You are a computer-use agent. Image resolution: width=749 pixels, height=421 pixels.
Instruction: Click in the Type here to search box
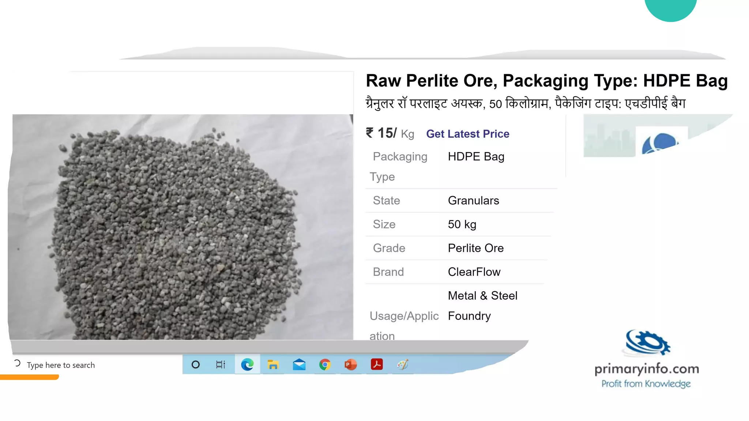(61, 365)
